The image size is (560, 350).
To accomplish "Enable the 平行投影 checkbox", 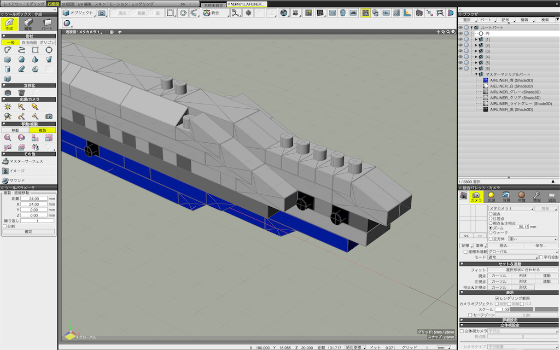I will click(x=541, y=257).
